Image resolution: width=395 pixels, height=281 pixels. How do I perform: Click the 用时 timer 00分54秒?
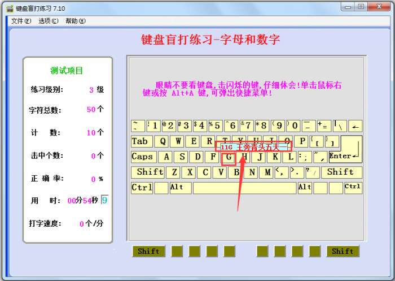tap(82, 201)
